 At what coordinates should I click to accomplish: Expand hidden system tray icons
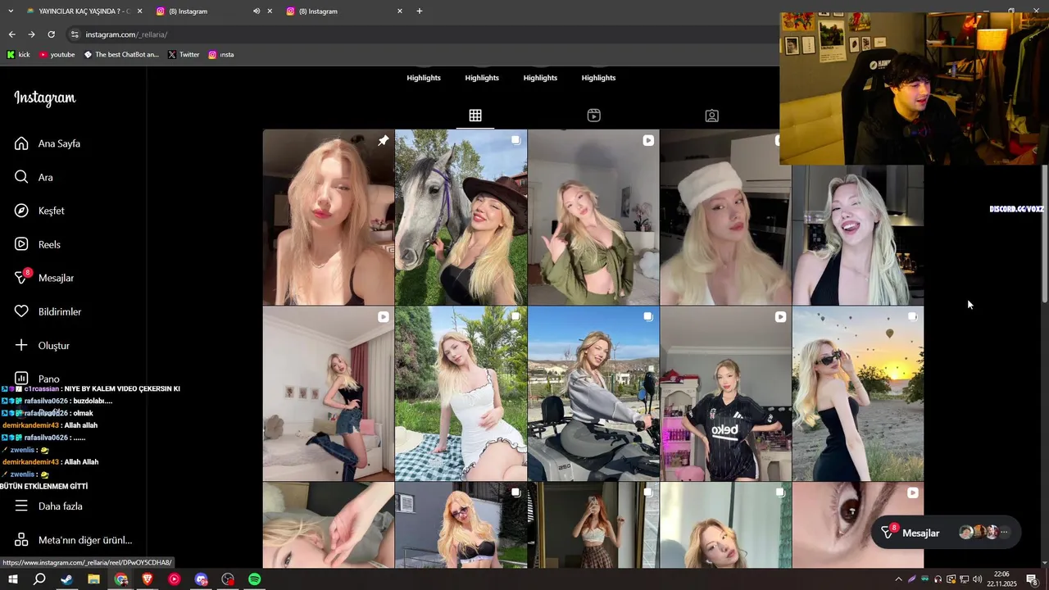pyautogui.click(x=898, y=579)
